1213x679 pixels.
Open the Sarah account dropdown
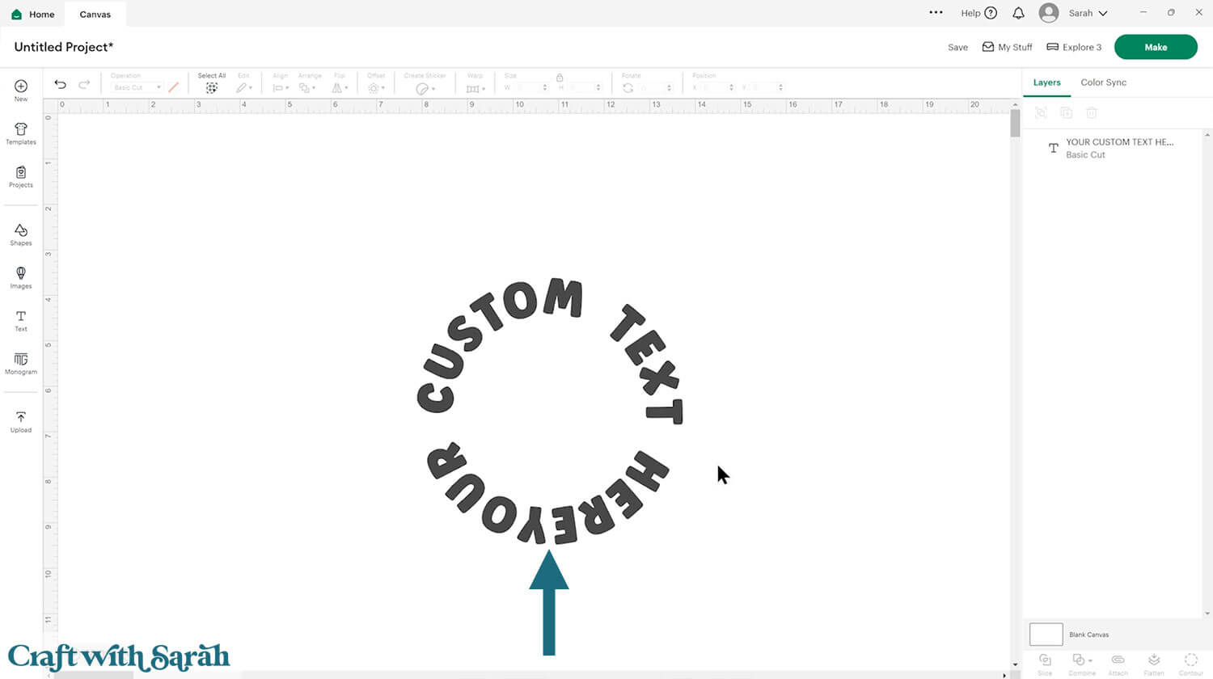click(x=1088, y=13)
